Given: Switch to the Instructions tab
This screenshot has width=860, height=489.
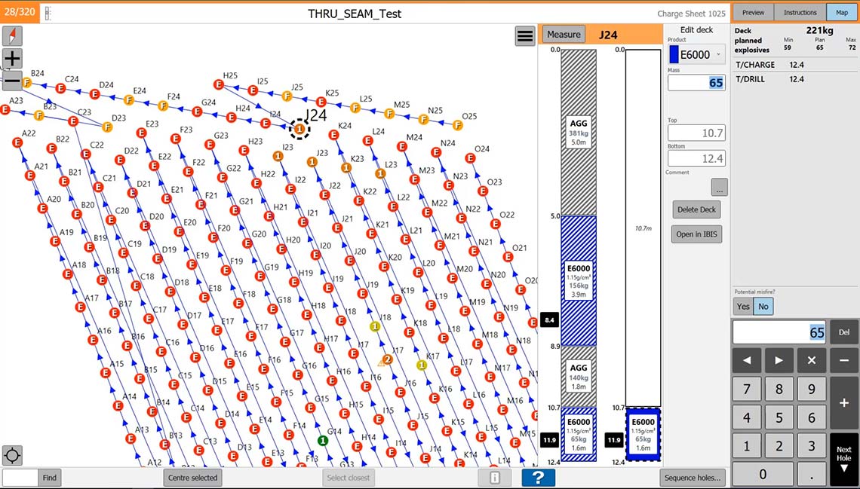Looking at the screenshot, I should tap(800, 12).
